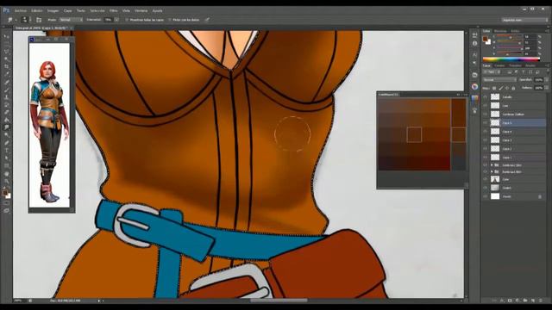The width and height of the screenshot is (552, 310).
Task: Select the Eyedropper tool
Action: (6, 74)
